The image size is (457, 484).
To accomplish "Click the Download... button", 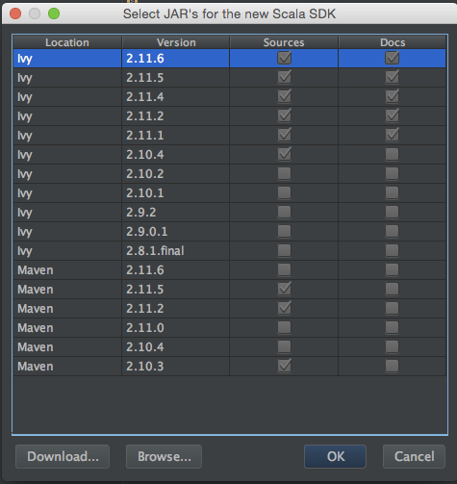I will [63, 456].
